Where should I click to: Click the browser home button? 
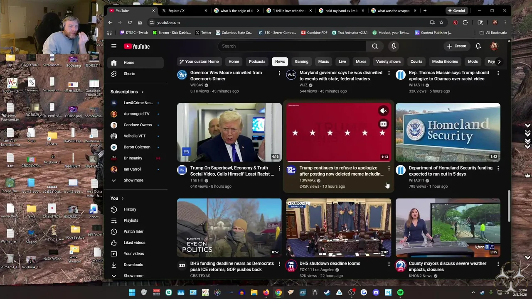coord(140,22)
